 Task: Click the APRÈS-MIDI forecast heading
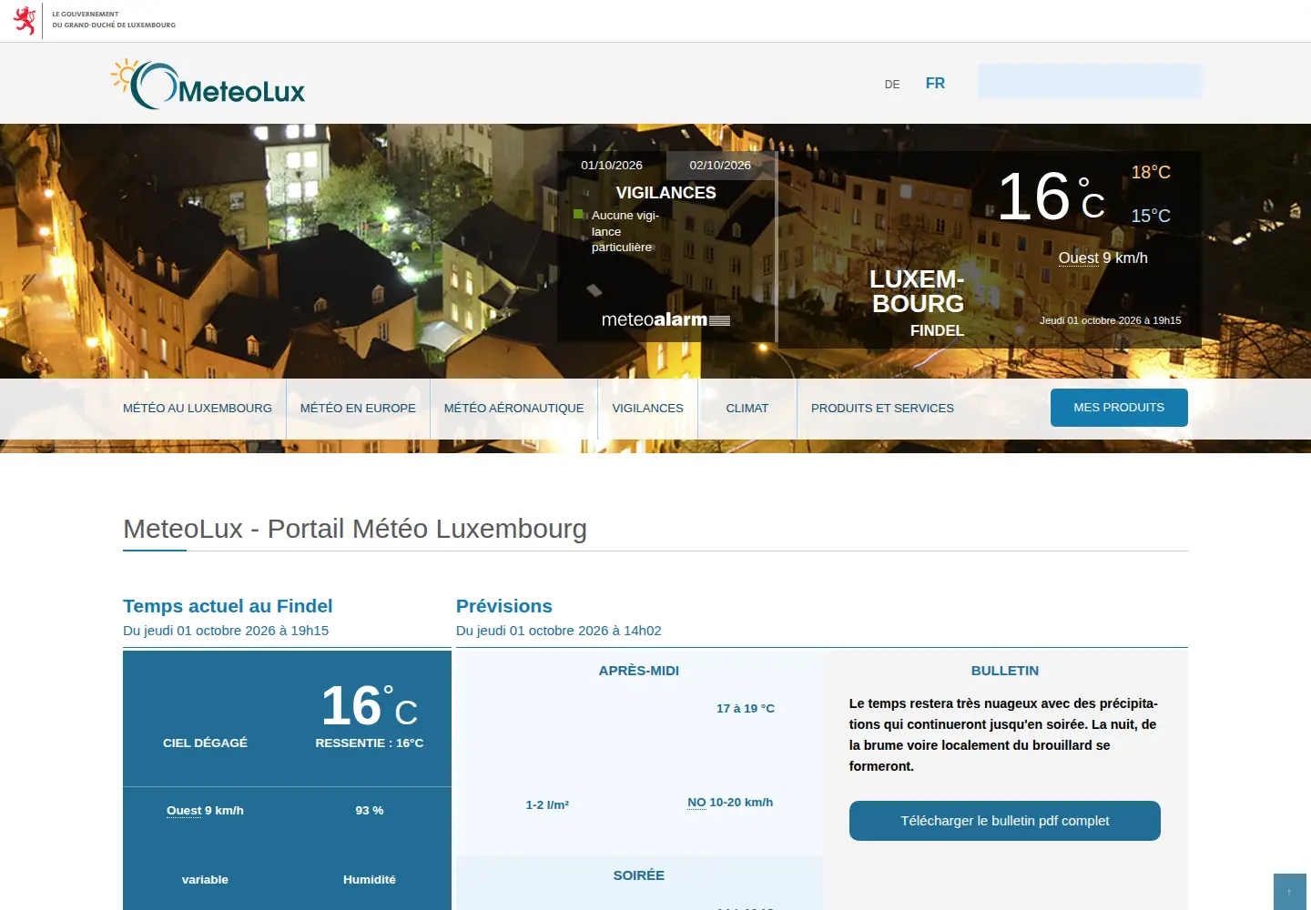(x=639, y=671)
